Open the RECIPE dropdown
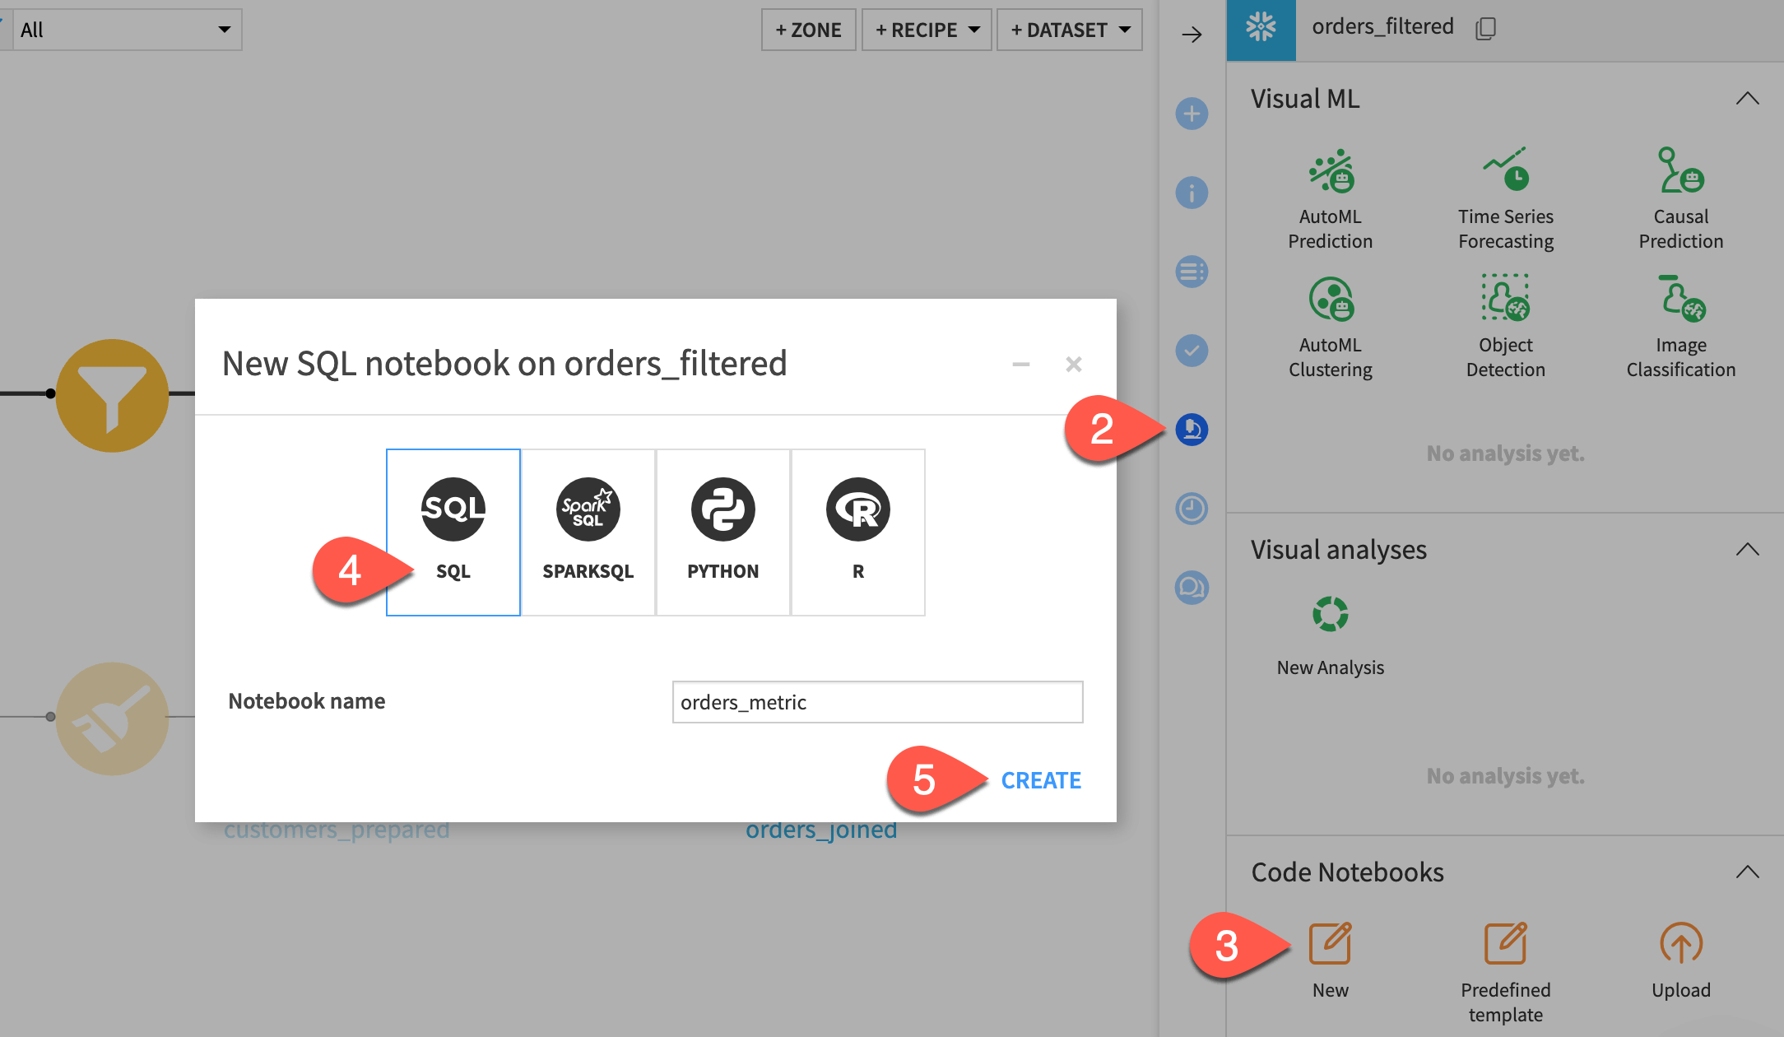This screenshot has width=1784, height=1037. click(926, 30)
